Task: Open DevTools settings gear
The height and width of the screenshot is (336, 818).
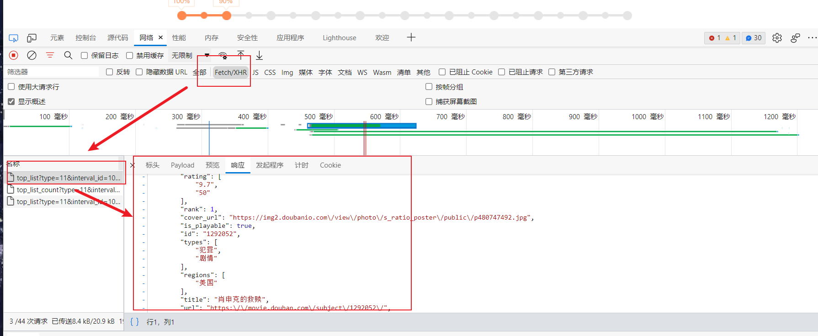Action: pyautogui.click(x=777, y=38)
